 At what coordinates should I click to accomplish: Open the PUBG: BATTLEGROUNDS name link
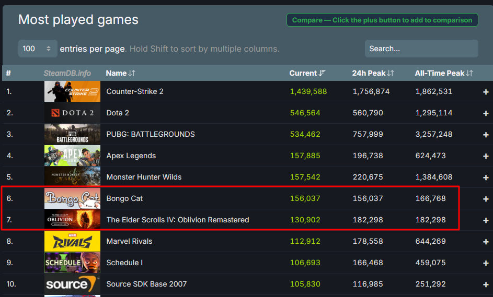click(151, 134)
